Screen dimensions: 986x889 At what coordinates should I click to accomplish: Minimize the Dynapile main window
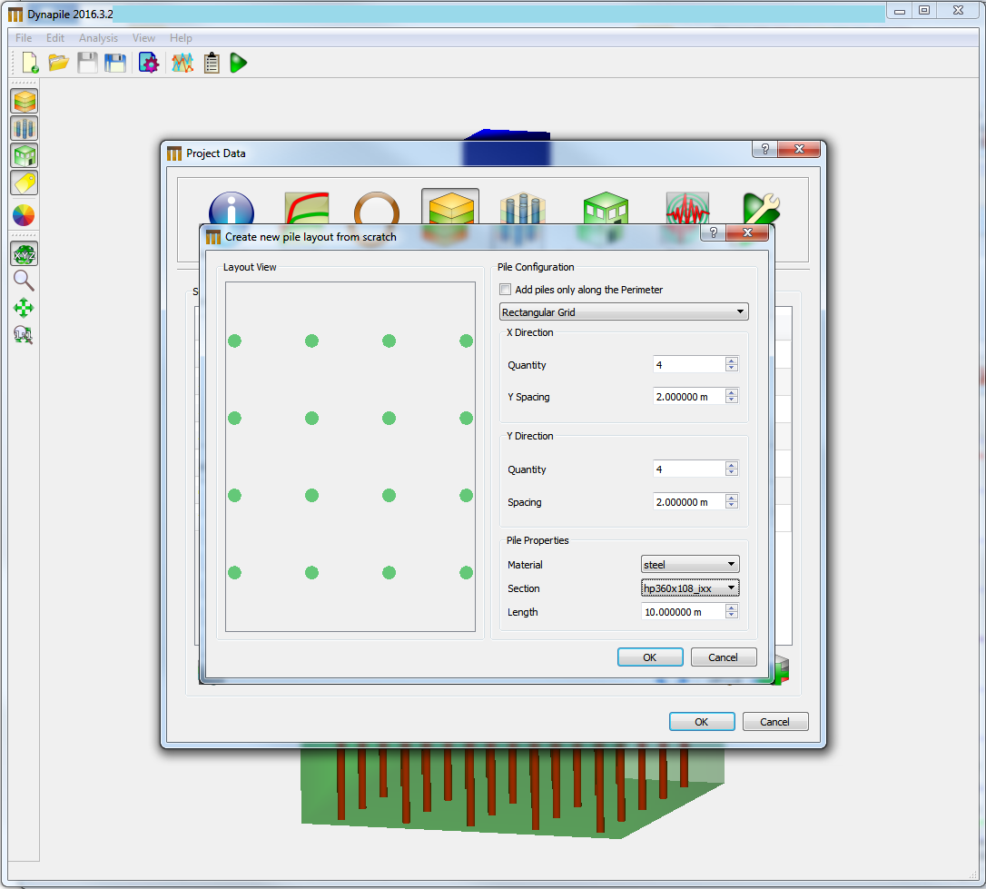[x=900, y=10]
